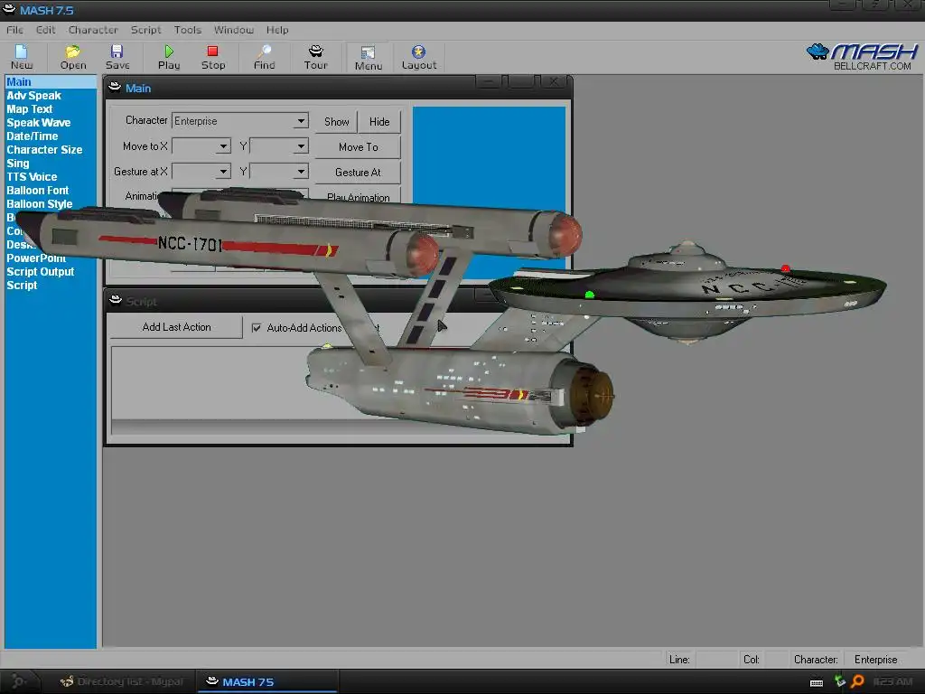Screen dimensions: 925x694
Task: Open the Layout toolbar option
Action: [419, 57]
